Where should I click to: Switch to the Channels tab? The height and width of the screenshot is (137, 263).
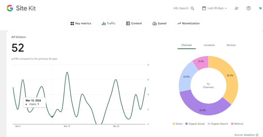click(x=186, y=45)
